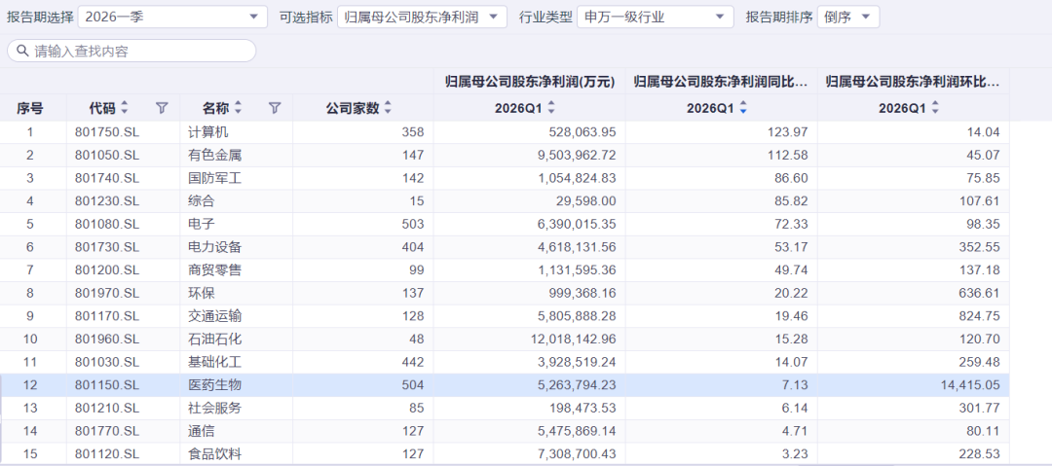Click company count 358
Image resolution: width=1052 pixels, height=466 pixels.
(x=413, y=132)
